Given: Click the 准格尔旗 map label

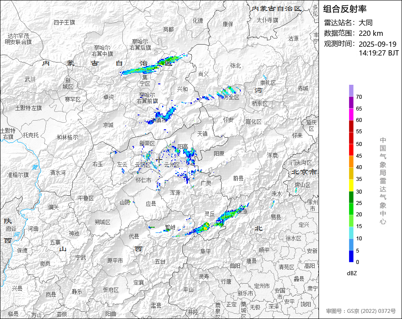Looking at the screenshot, I should pos(18,175).
